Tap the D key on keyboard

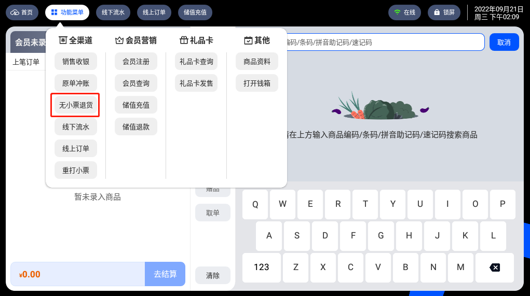[325, 236]
